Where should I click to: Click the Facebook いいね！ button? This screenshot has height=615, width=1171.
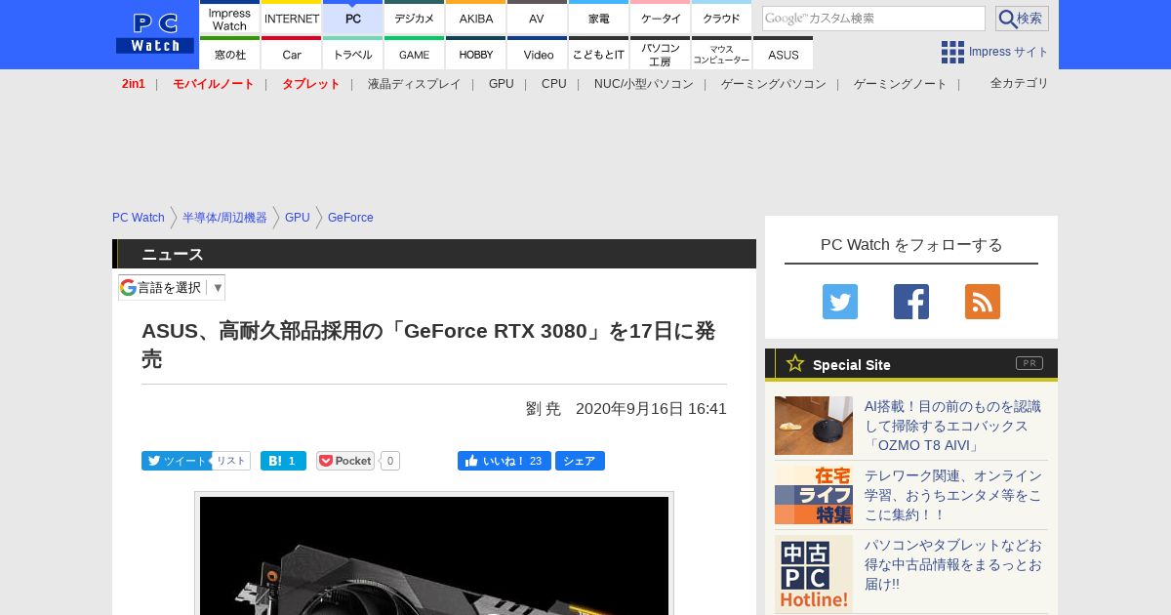pos(504,461)
